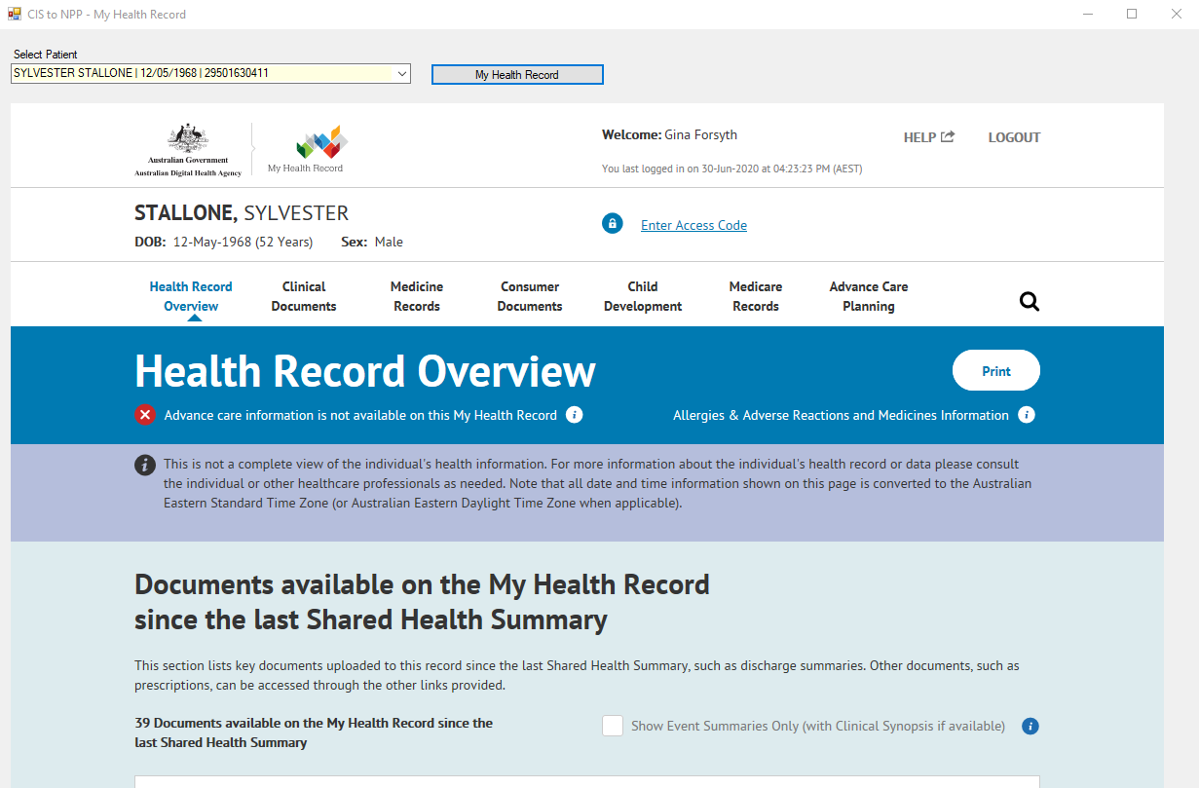The width and height of the screenshot is (1199, 788).
Task: Open the HELP external link
Action: 928,137
